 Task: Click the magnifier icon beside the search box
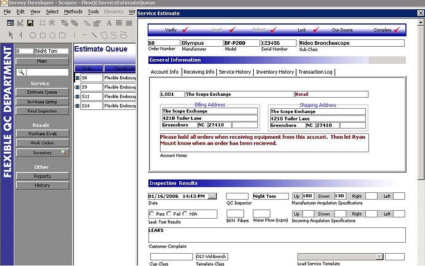[x=21, y=72]
